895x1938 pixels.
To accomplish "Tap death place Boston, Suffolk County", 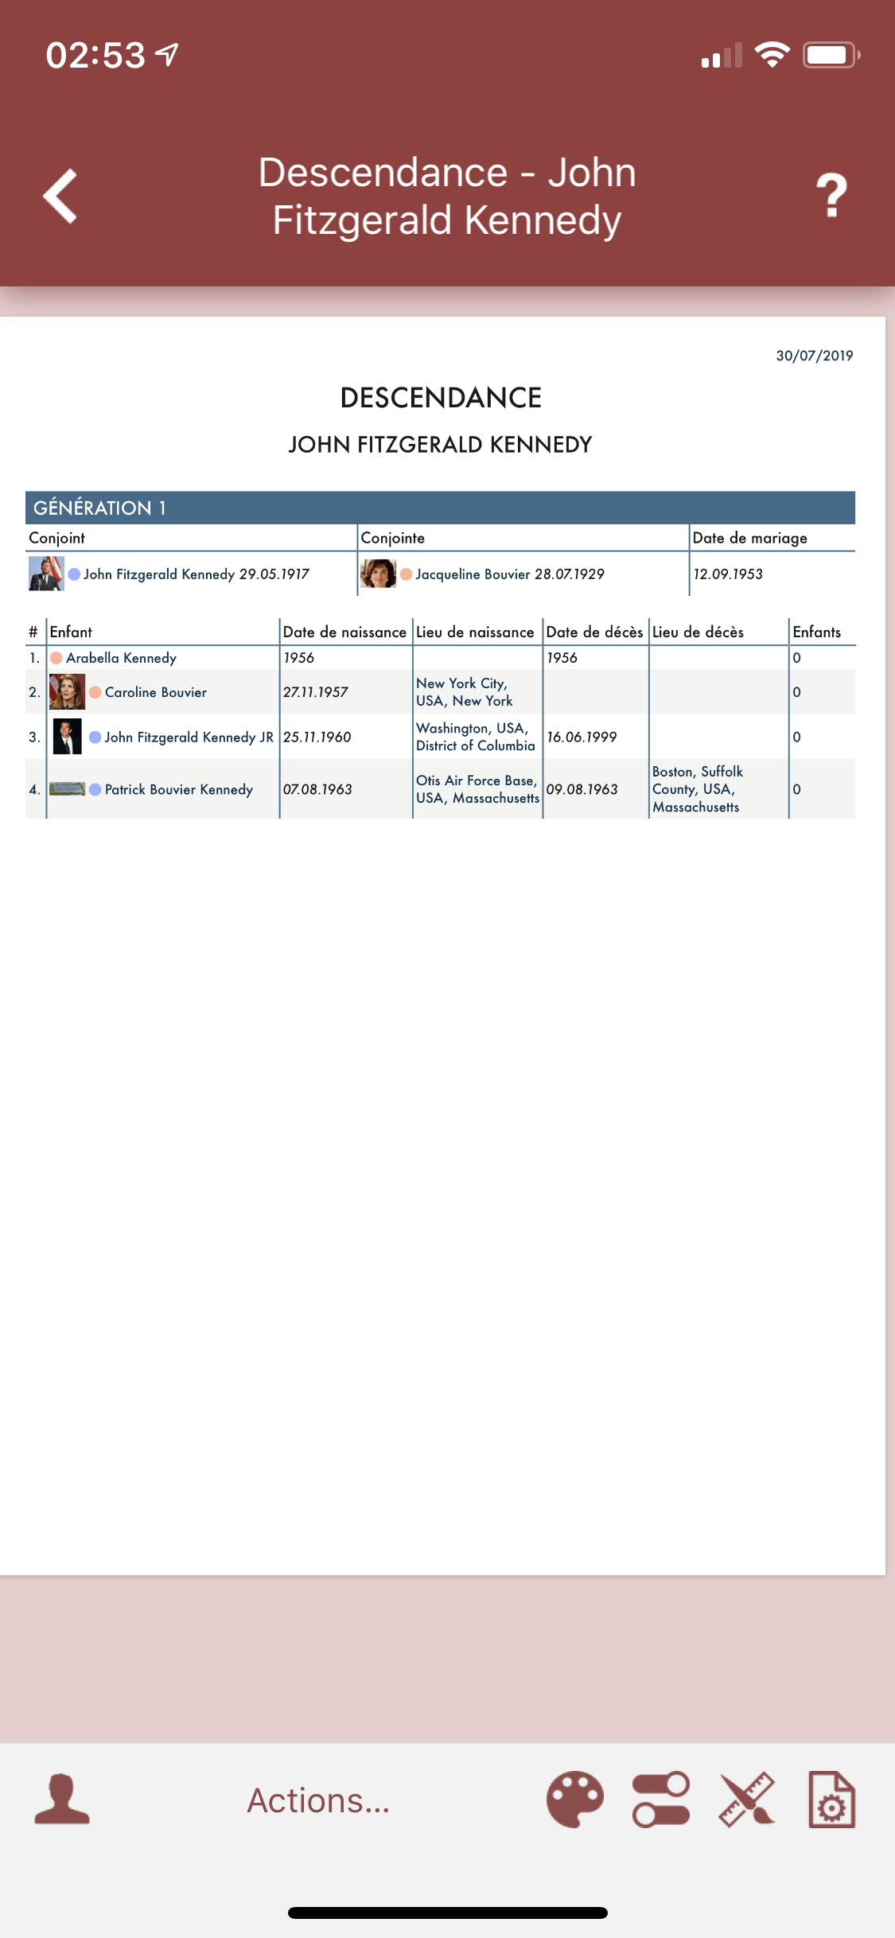I will coord(698,789).
